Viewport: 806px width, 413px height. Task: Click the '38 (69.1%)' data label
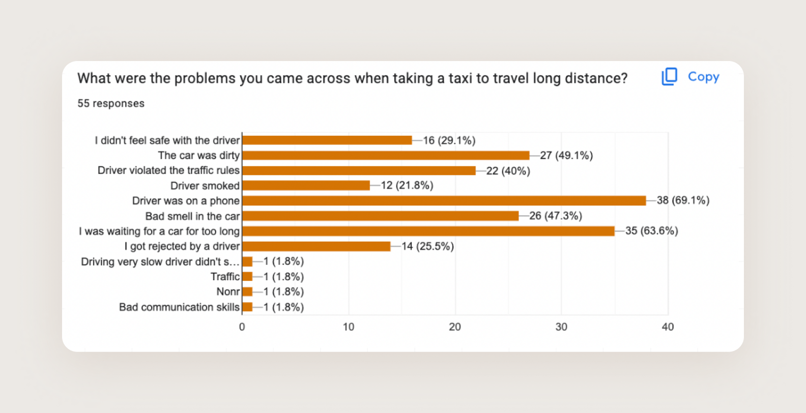[x=683, y=200]
